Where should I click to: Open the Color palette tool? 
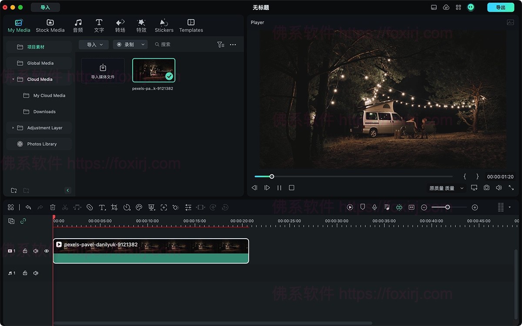pos(139,207)
